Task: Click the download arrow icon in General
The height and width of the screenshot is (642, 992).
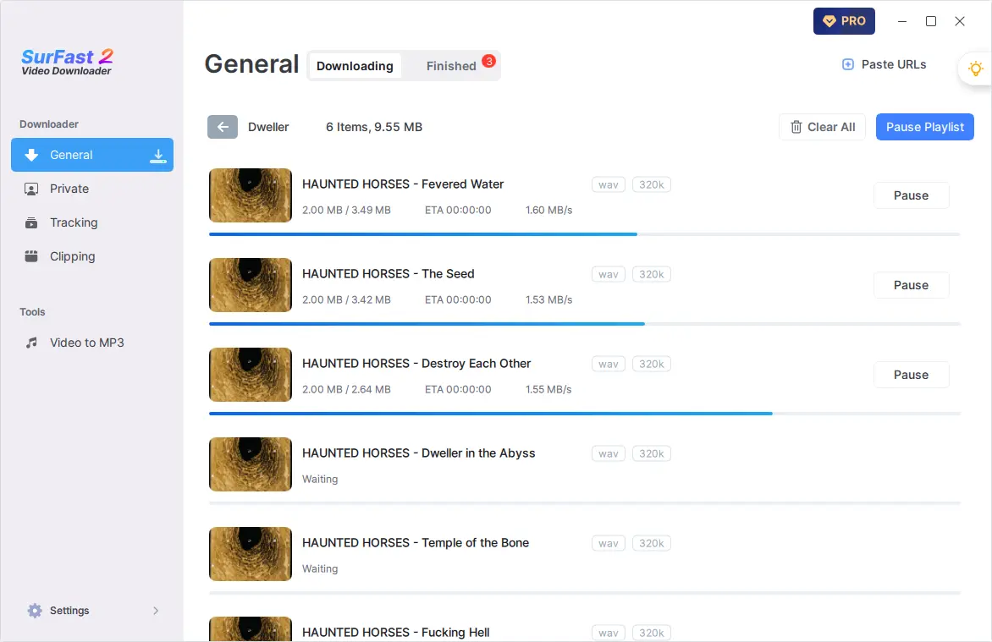Action: pos(31,155)
